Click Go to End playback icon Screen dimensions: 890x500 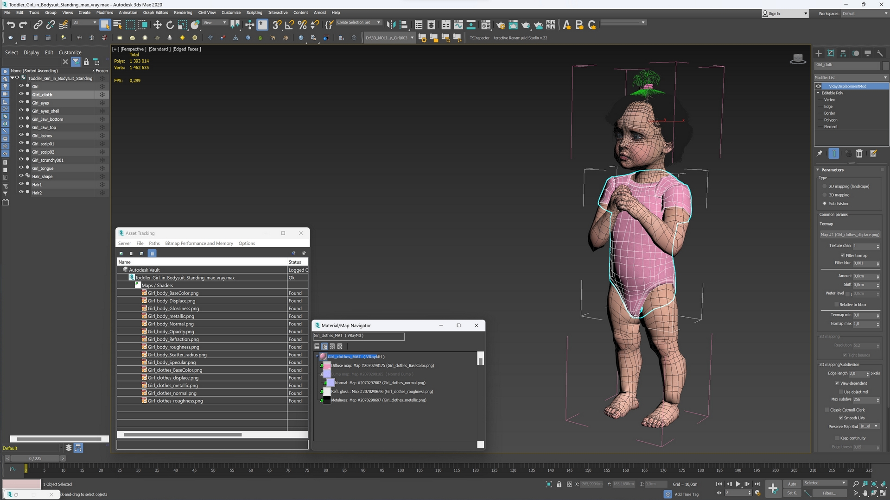pos(757,484)
